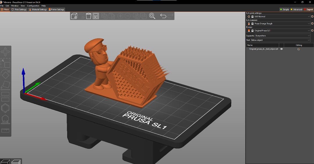Click the Split to parts icon
314x164 pixels.
(144, 16)
